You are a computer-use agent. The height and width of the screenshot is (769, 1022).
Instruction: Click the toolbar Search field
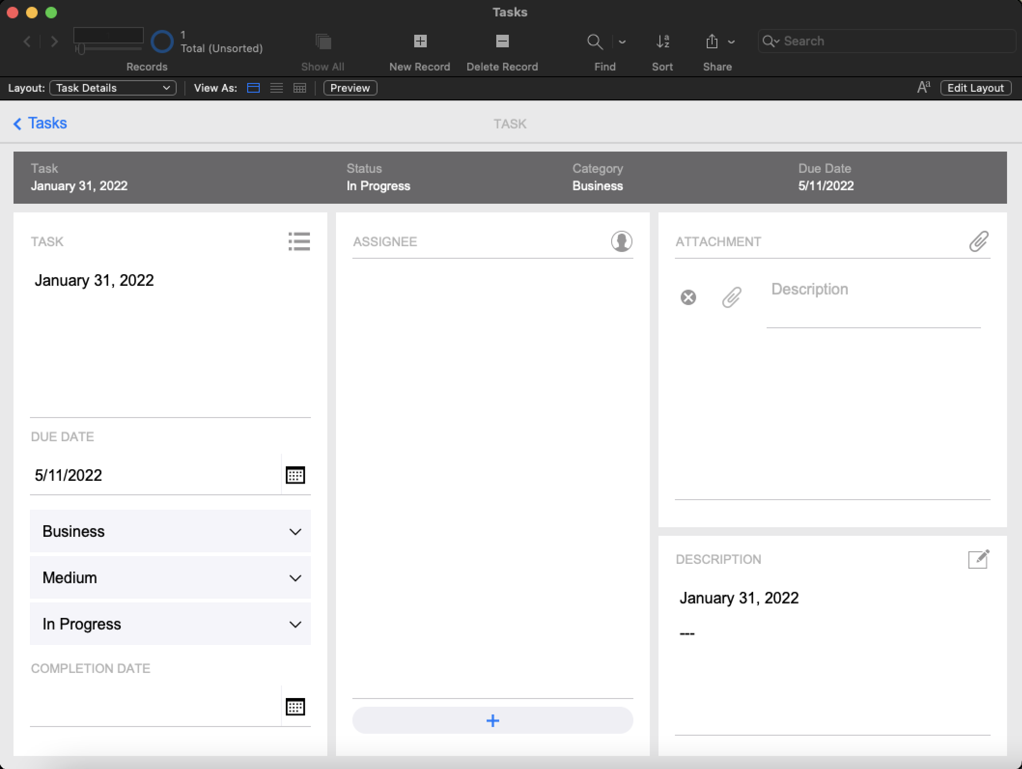886,41
